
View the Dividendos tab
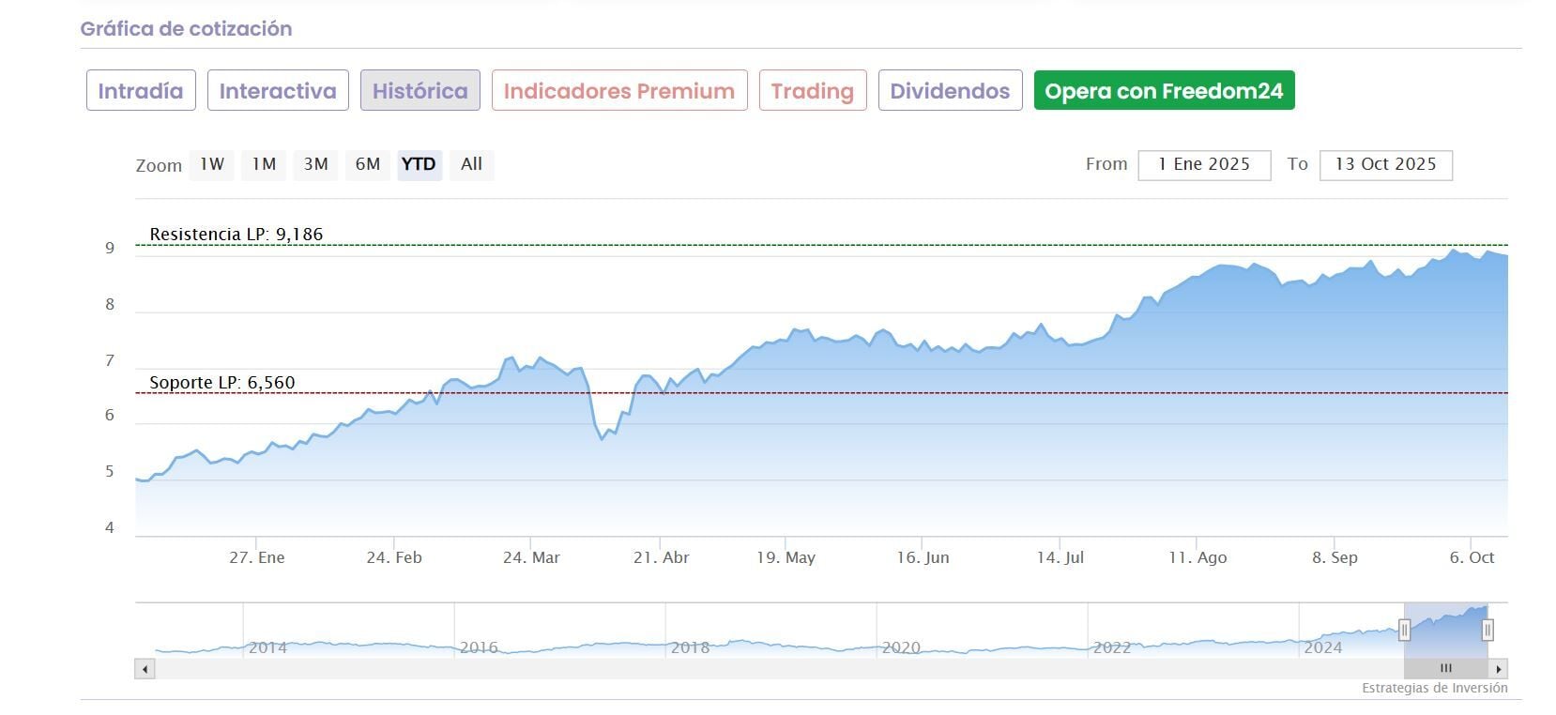click(950, 91)
